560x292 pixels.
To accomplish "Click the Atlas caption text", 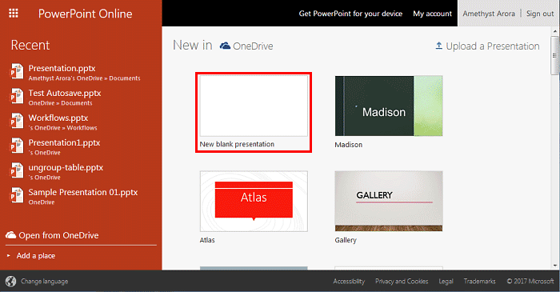I will click(x=207, y=240).
